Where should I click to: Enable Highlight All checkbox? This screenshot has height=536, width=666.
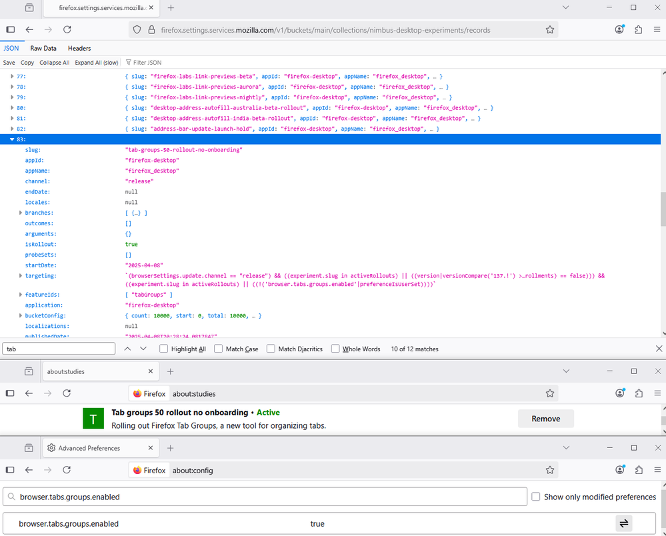pos(164,349)
